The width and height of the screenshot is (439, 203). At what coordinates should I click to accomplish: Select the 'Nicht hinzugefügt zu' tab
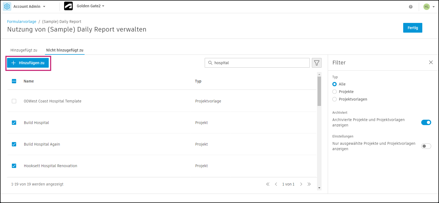65,50
